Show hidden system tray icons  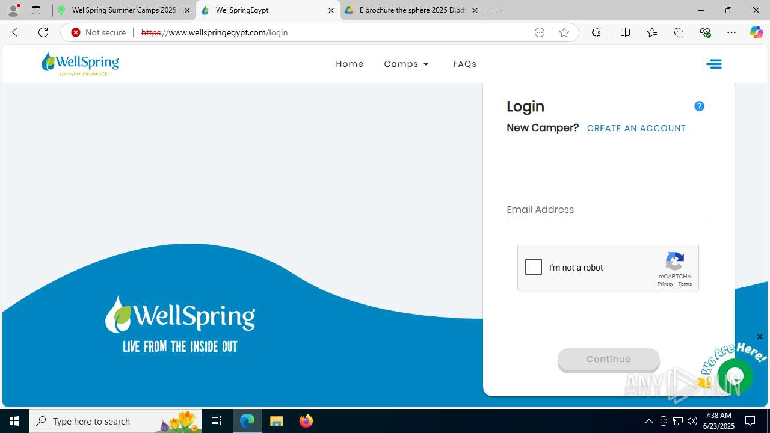pyautogui.click(x=648, y=421)
